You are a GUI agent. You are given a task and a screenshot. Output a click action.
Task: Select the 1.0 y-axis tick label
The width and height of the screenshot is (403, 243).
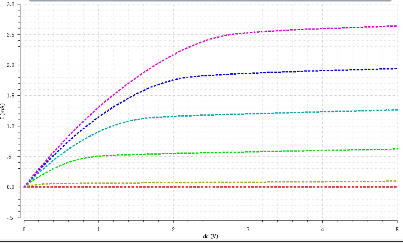11,126
